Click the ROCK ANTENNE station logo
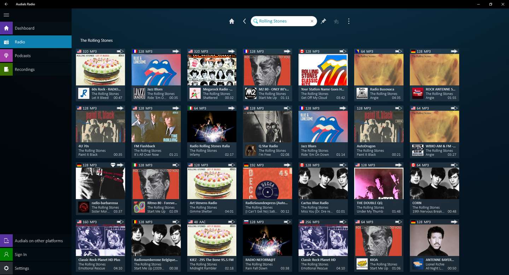 [418, 93]
